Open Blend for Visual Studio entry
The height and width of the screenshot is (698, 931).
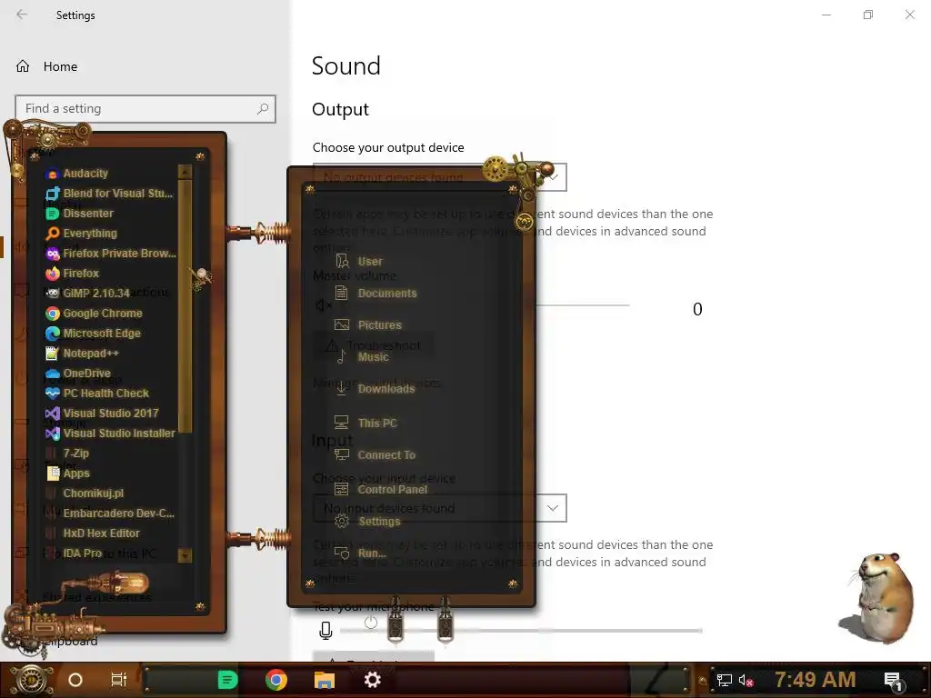[x=110, y=194]
